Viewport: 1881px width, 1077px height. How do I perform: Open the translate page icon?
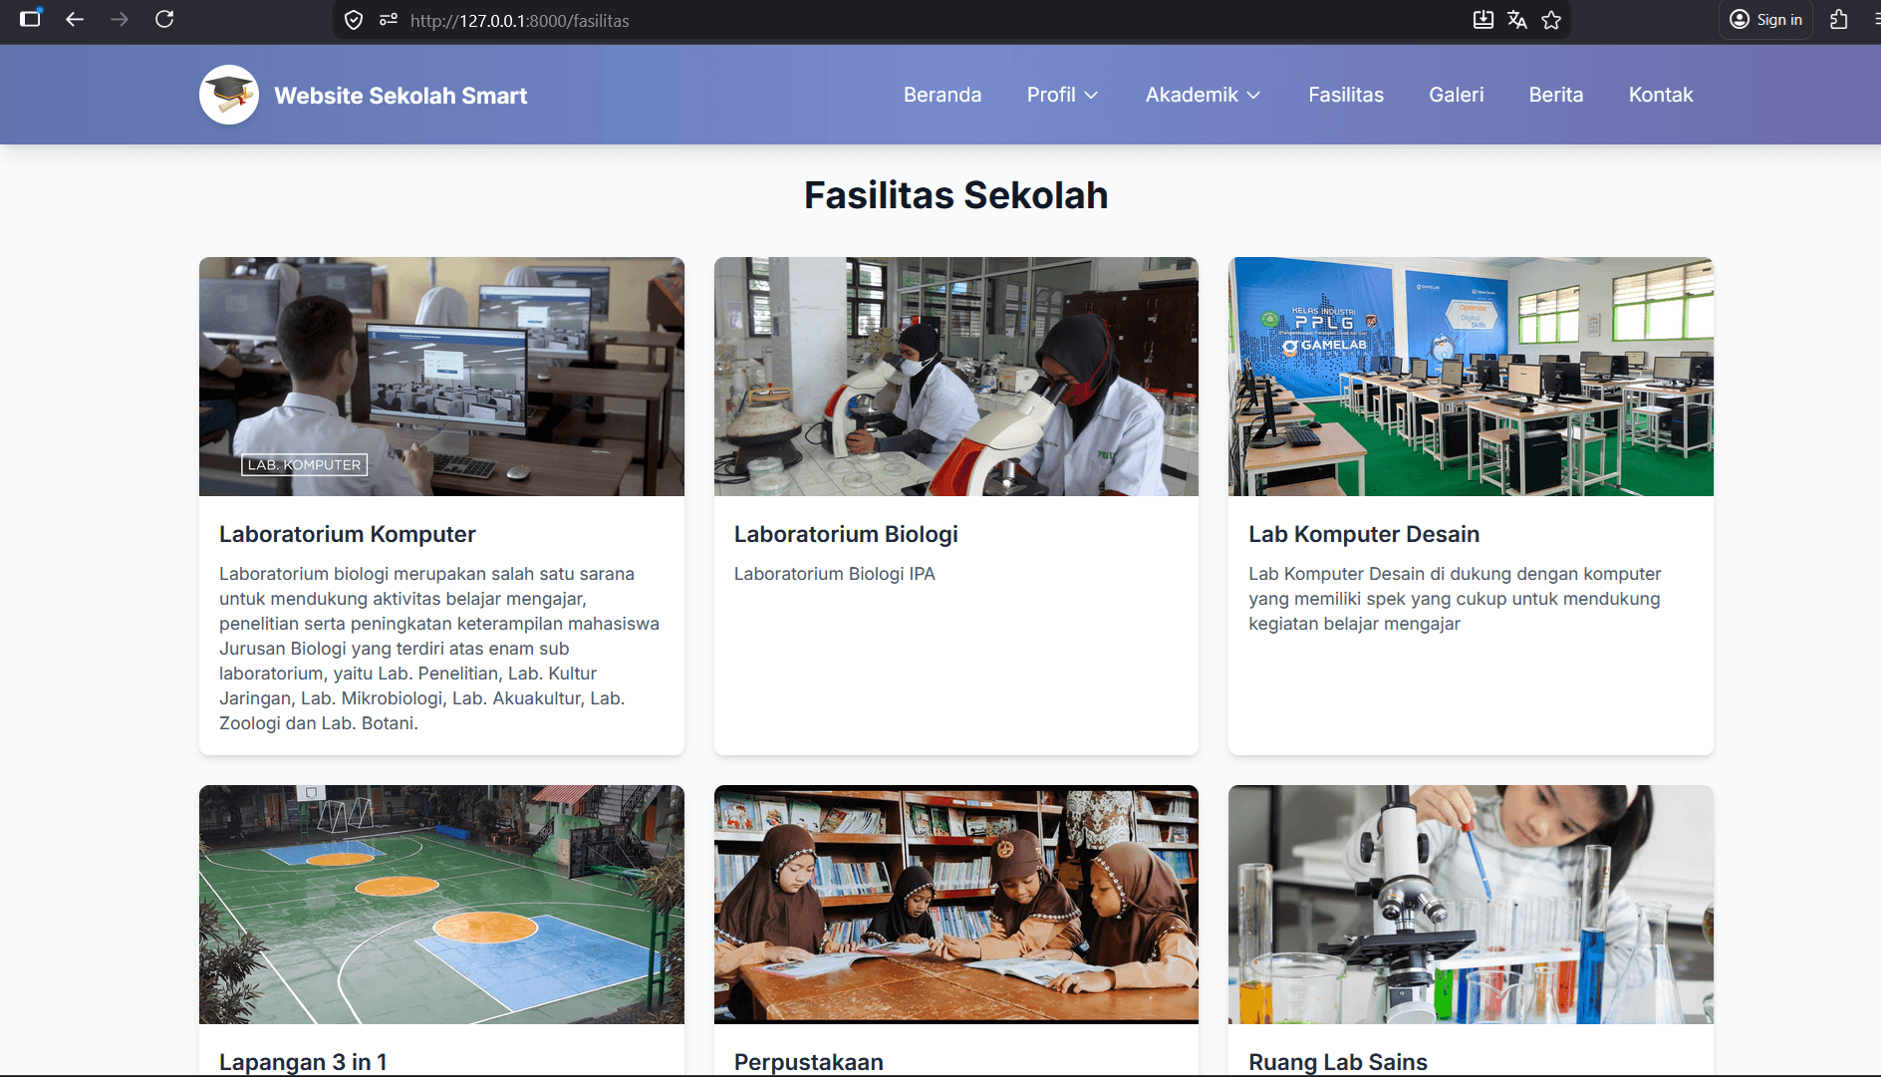pos(1517,20)
